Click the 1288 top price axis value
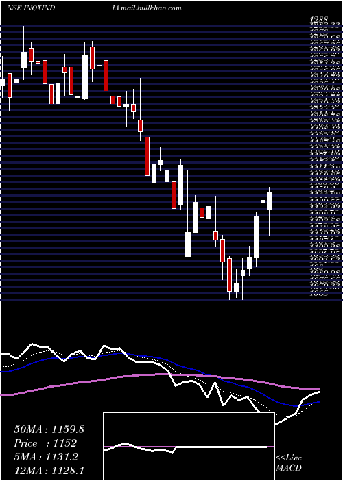 [x=319, y=20]
